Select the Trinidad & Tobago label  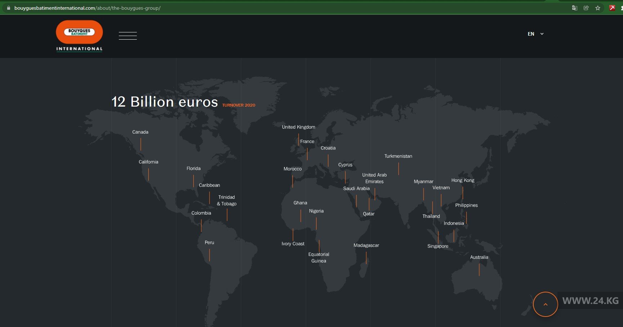pos(227,201)
